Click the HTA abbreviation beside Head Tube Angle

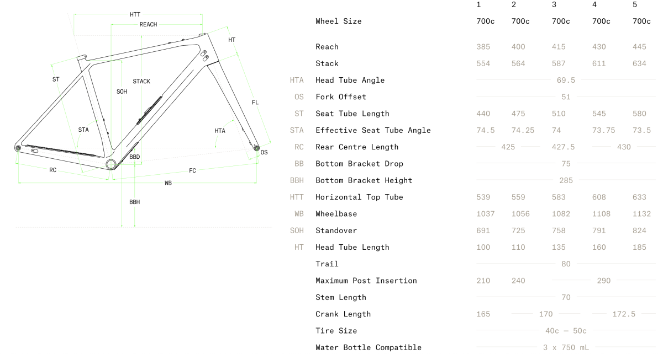(x=297, y=81)
